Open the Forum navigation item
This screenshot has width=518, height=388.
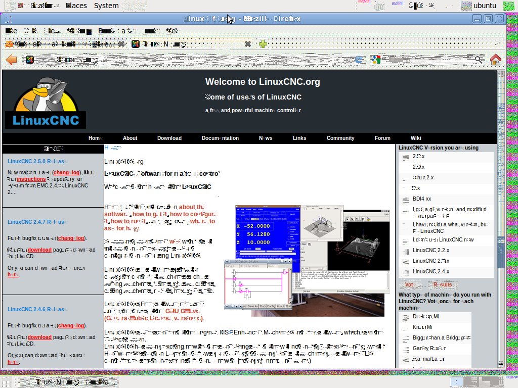click(x=382, y=138)
